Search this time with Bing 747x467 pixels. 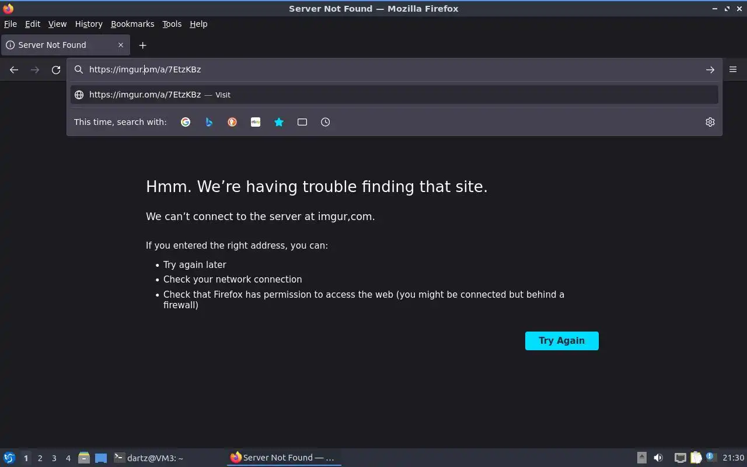point(209,122)
